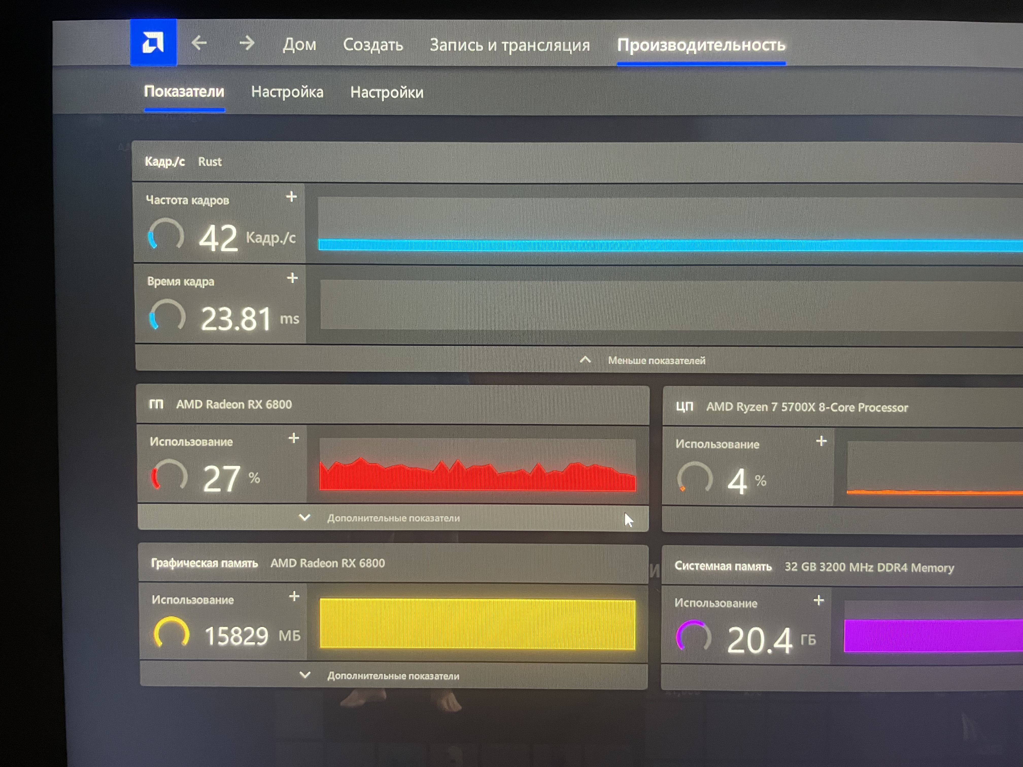This screenshot has height=767, width=1023.
Task: Click the empty frame time graph
Action: [x=672, y=305]
